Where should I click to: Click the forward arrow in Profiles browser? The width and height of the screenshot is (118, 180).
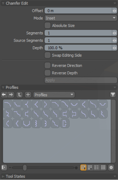point(11,95)
